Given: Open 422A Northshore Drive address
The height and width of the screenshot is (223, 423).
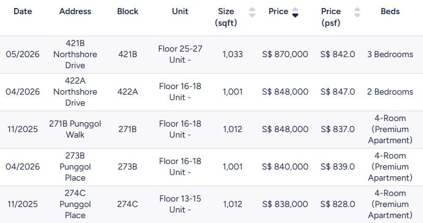Looking at the screenshot, I should [x=76, y=92].
